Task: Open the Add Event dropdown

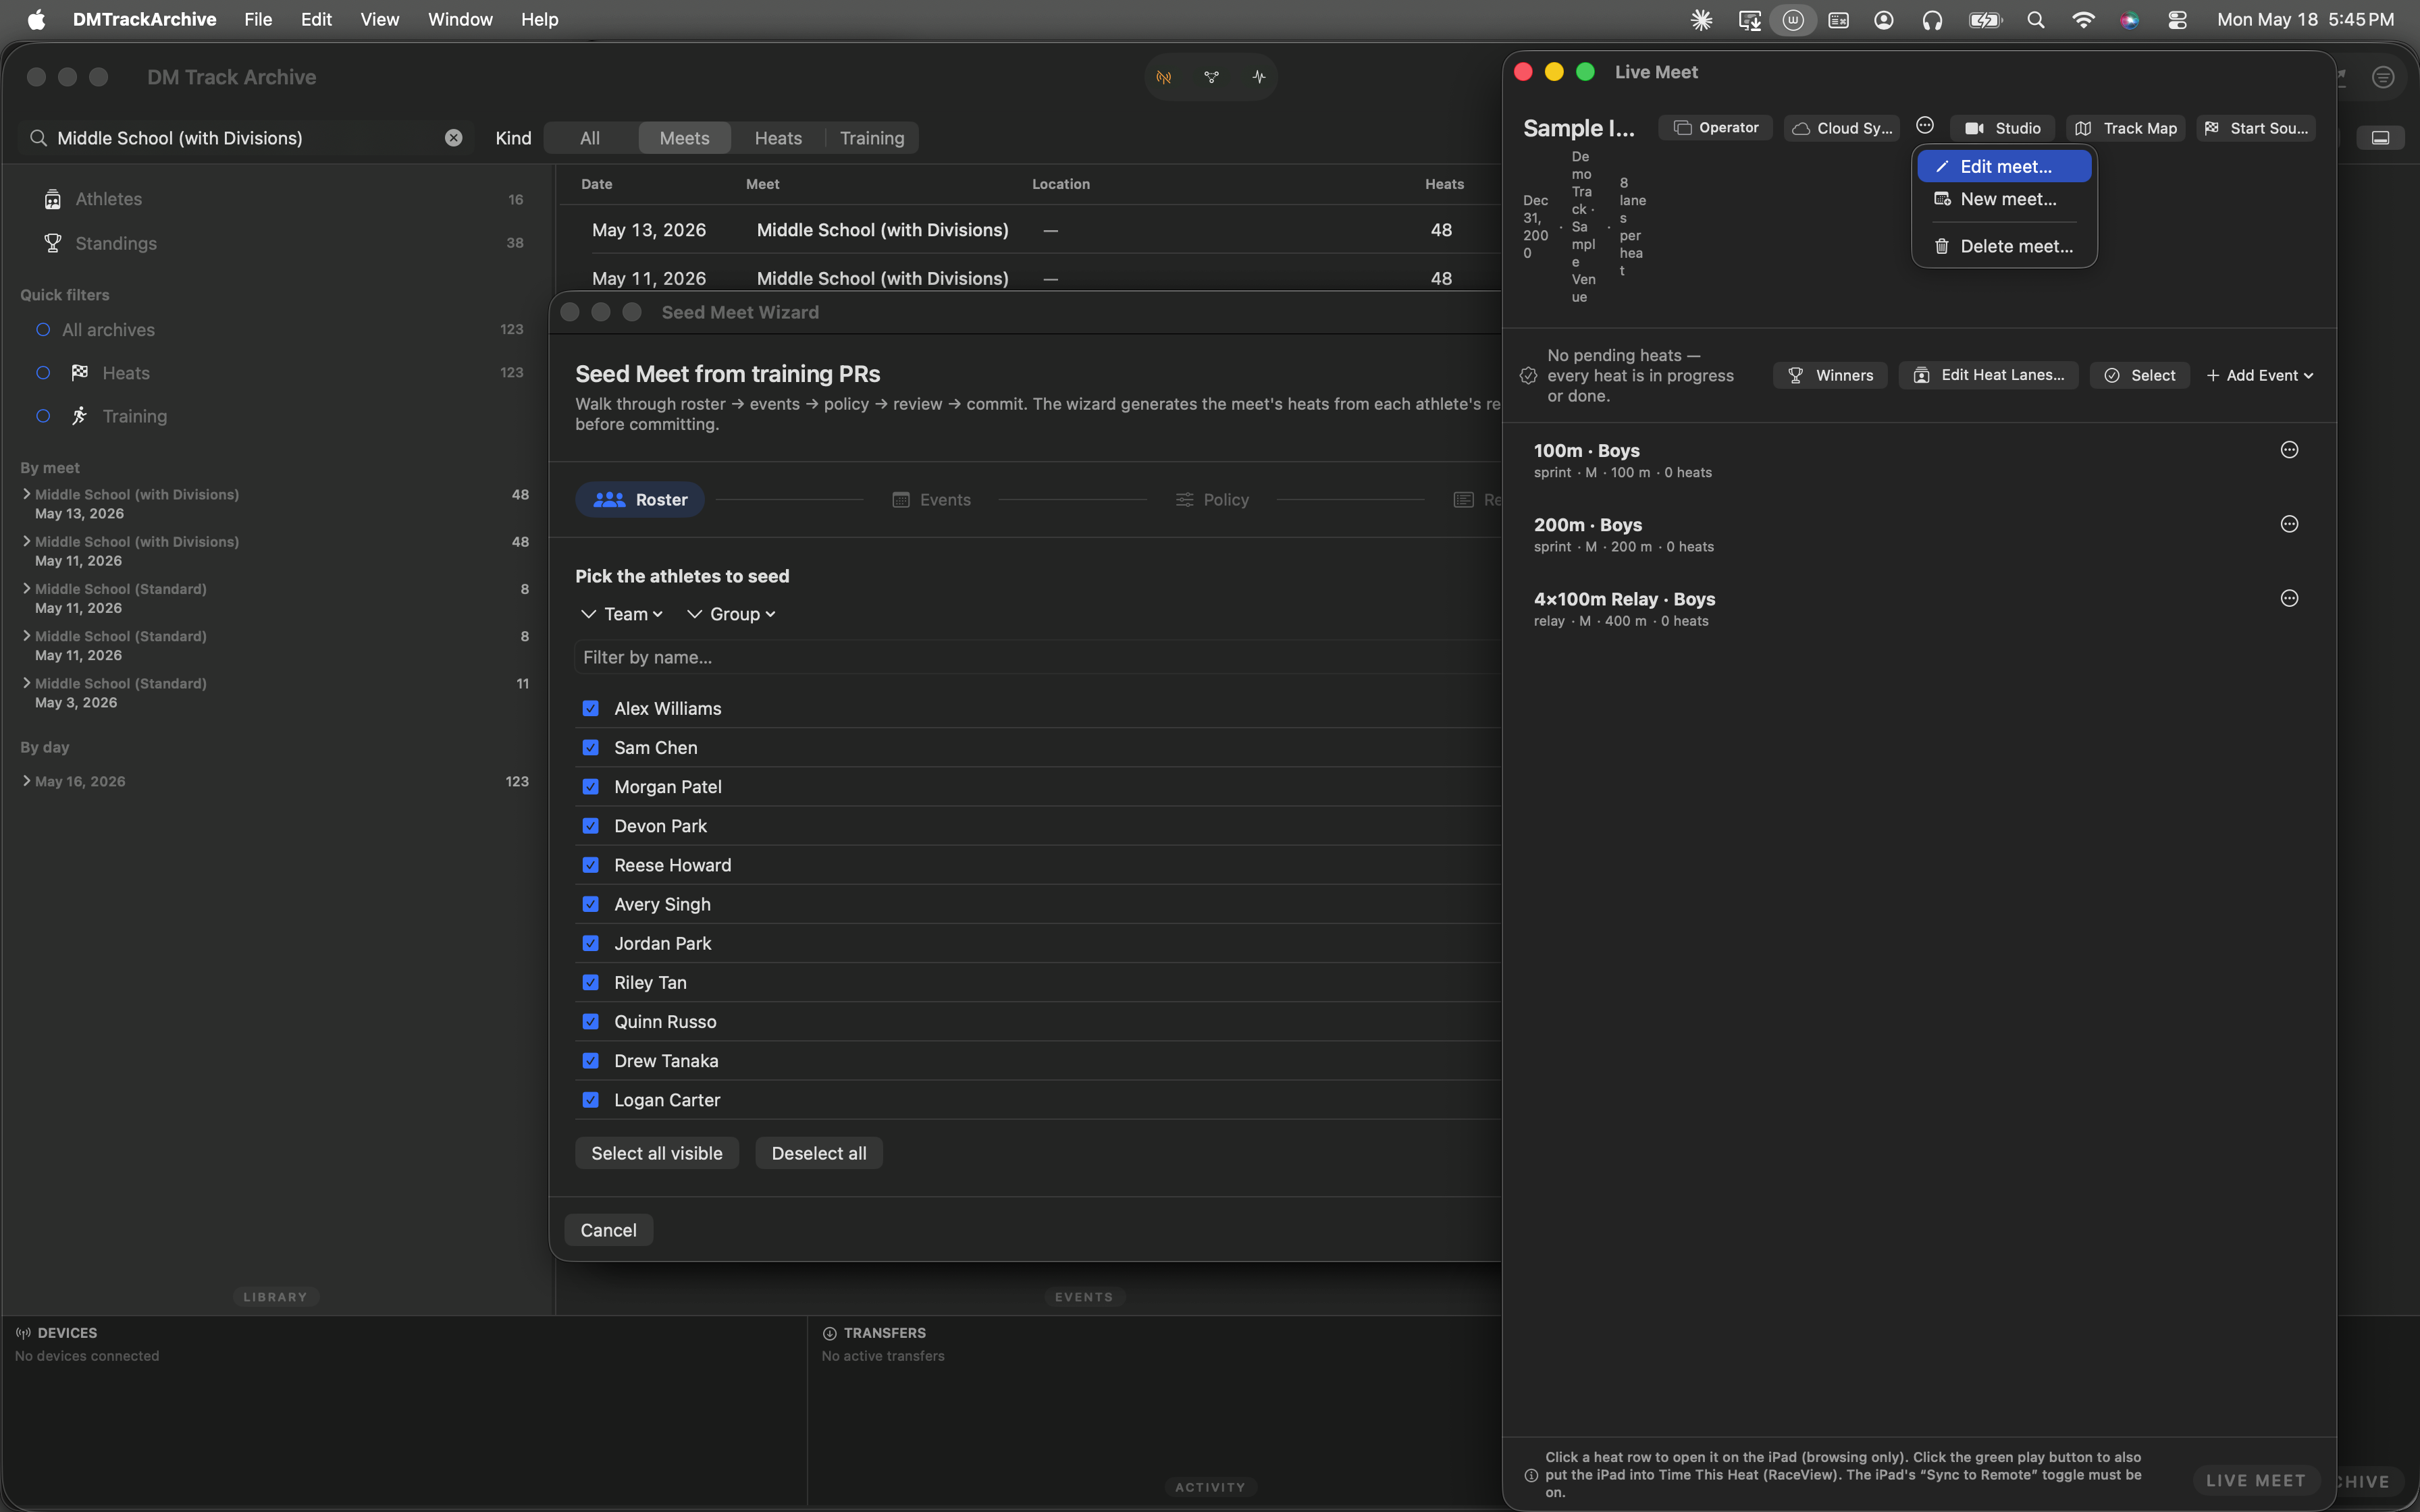Action: pyautogui.click(x=2260, y=375)
